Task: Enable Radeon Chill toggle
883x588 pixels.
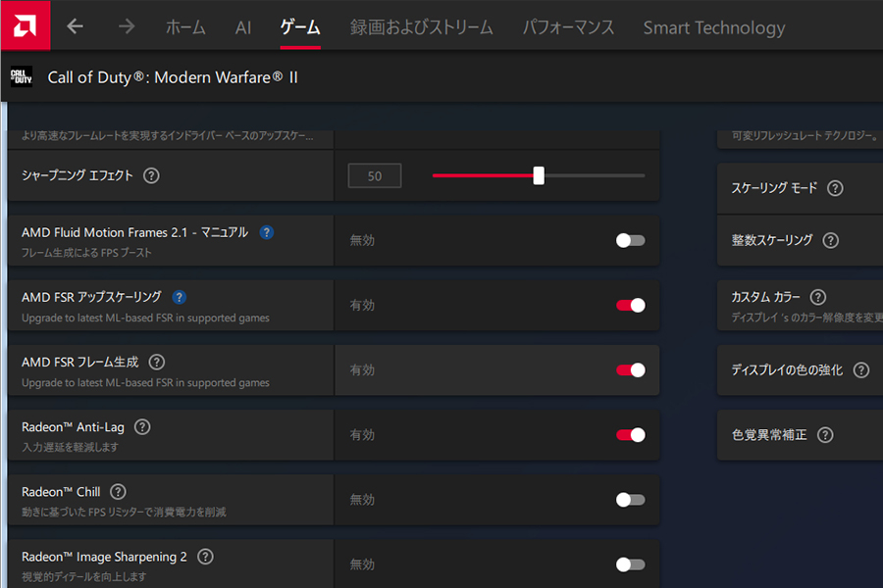Action: 630,500
